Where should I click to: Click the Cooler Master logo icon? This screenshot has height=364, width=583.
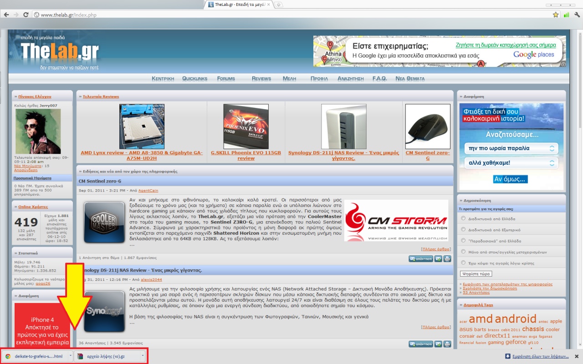pyautogui.click(x=104, y=222)
